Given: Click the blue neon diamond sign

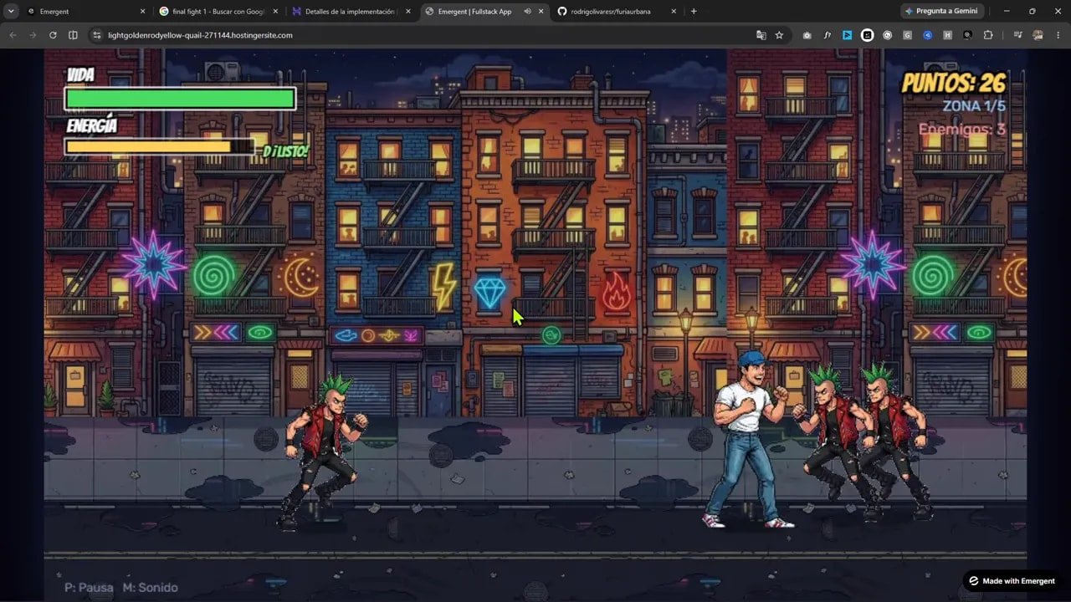Looking at the screenshot, I should click(x=489, y=291).
